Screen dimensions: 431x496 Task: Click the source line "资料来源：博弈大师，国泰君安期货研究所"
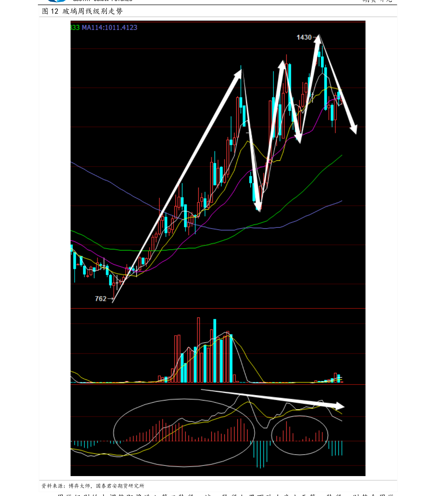[93, 486]
